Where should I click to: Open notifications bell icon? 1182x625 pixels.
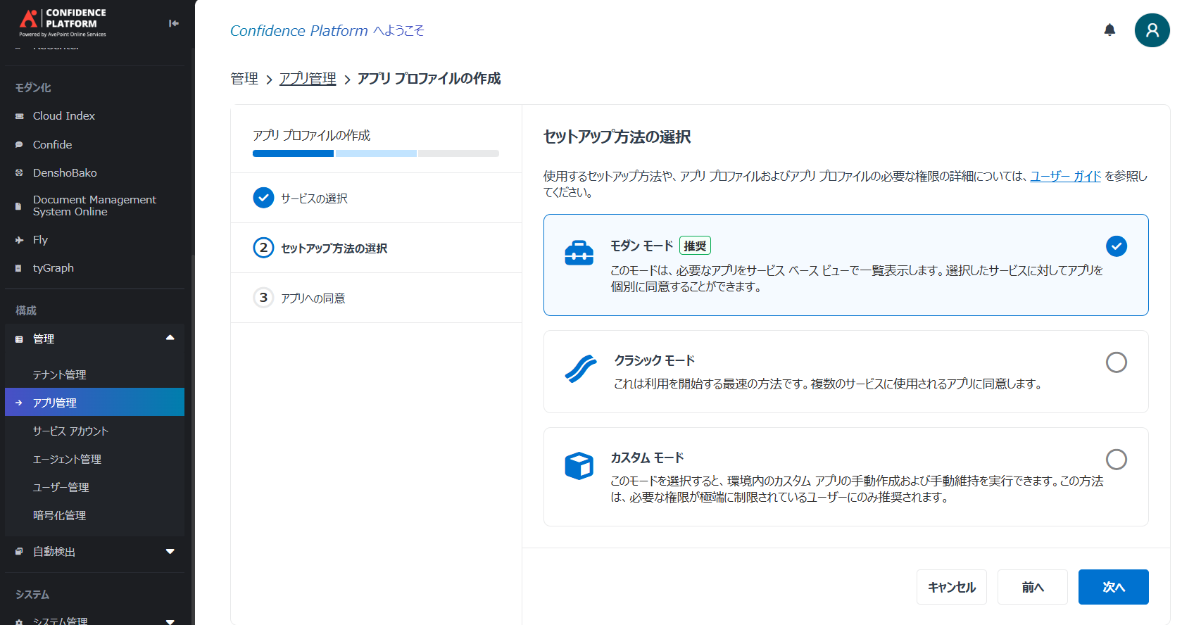(x=1109, y=30)
